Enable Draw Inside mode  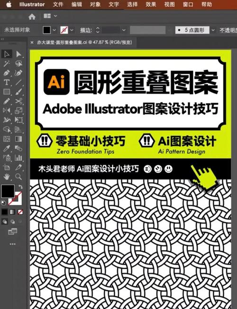tap(20, 222)
